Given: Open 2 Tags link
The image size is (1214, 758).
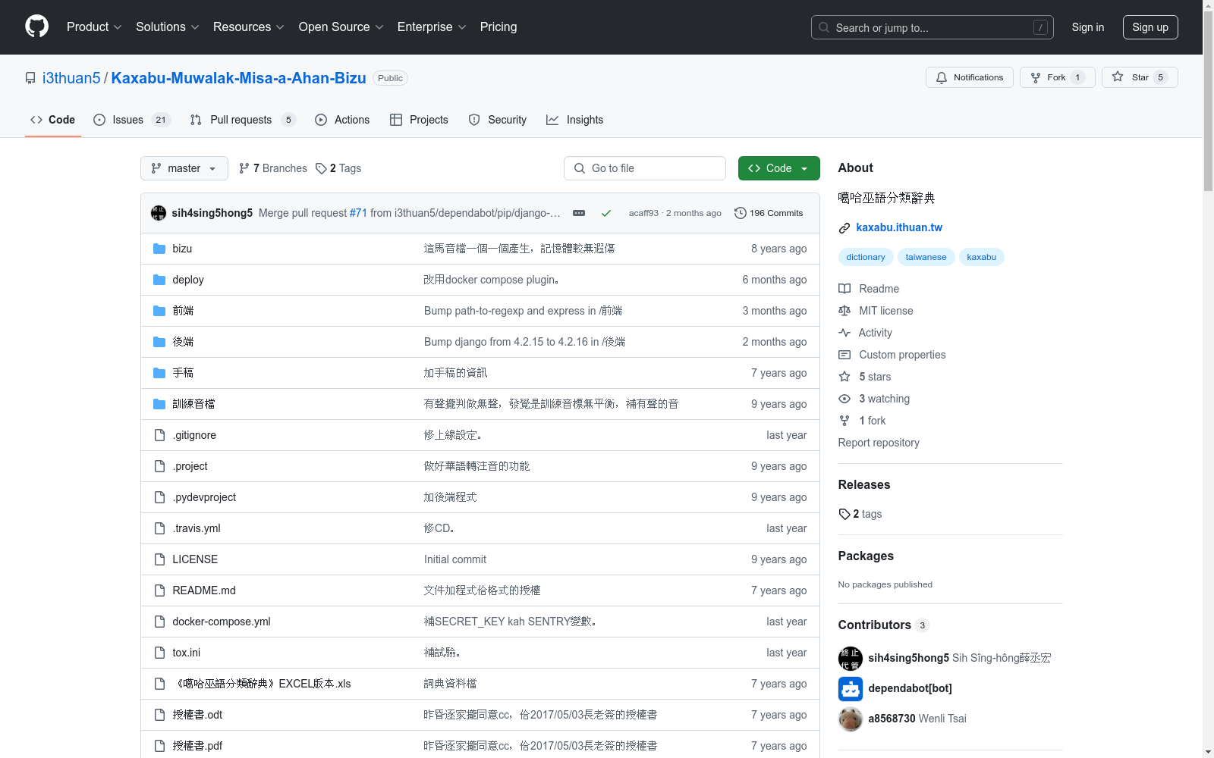Looking at the screenshot, I should (338, 168).
